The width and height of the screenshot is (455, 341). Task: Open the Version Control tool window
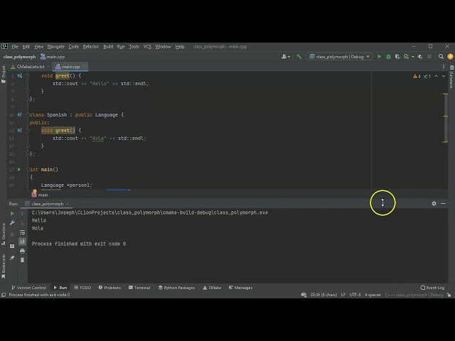28,288
